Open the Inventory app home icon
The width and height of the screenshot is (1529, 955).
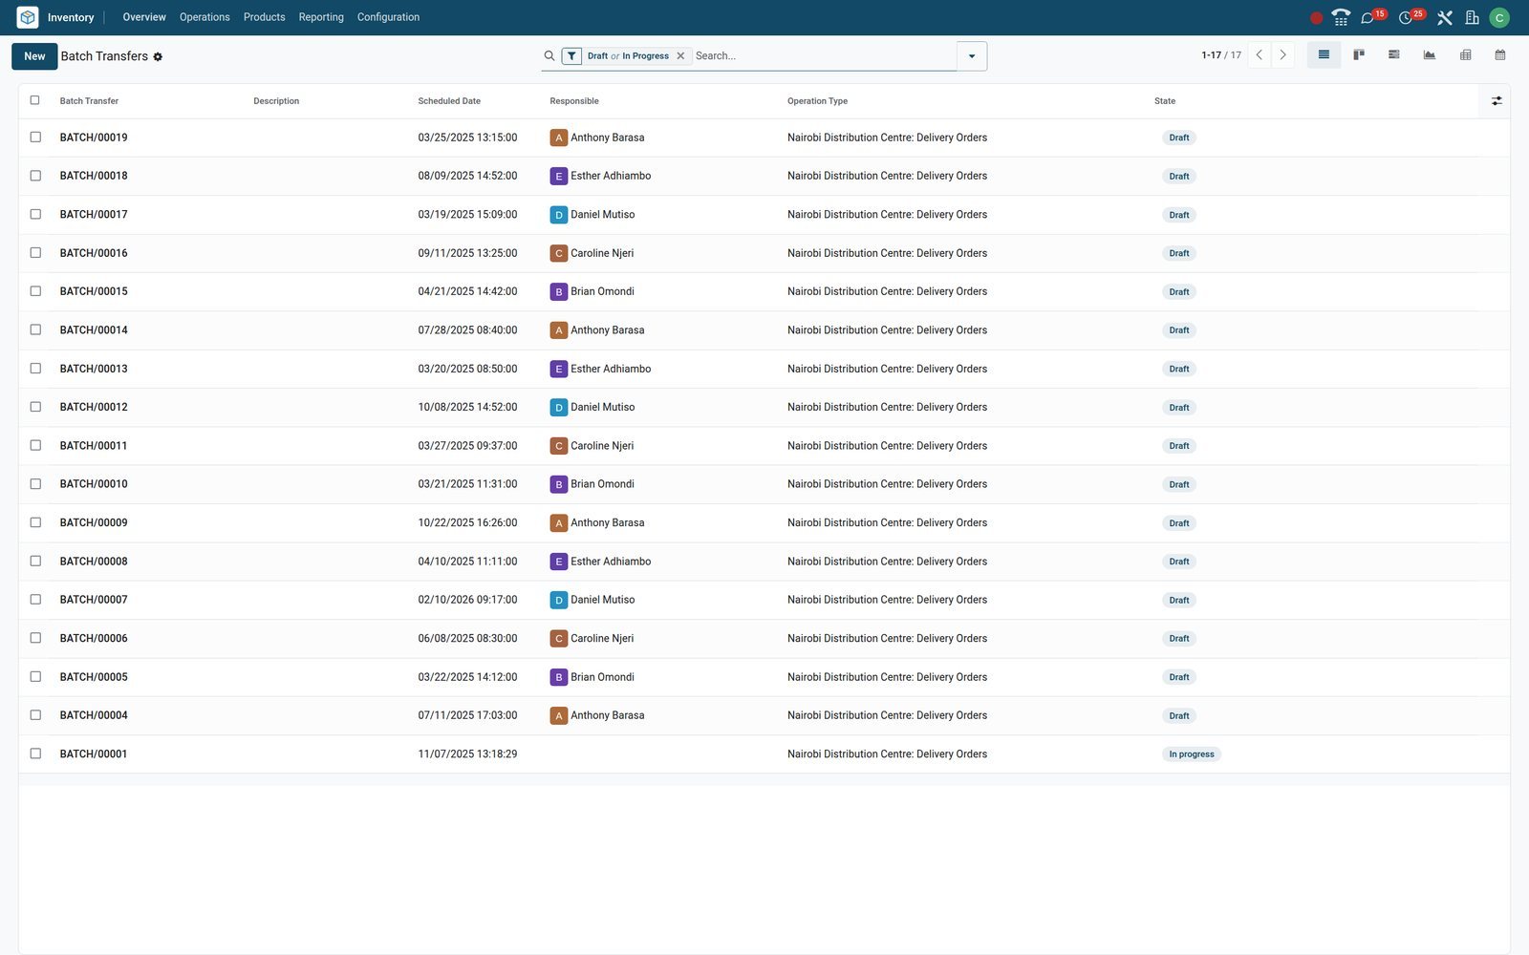(28, 17)
